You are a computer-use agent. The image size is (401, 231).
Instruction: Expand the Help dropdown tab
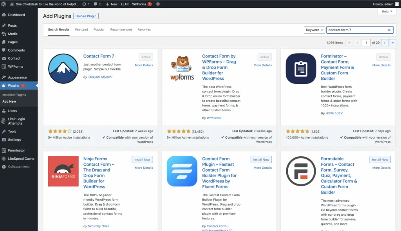pyautogui.click(x=387, y=11)
